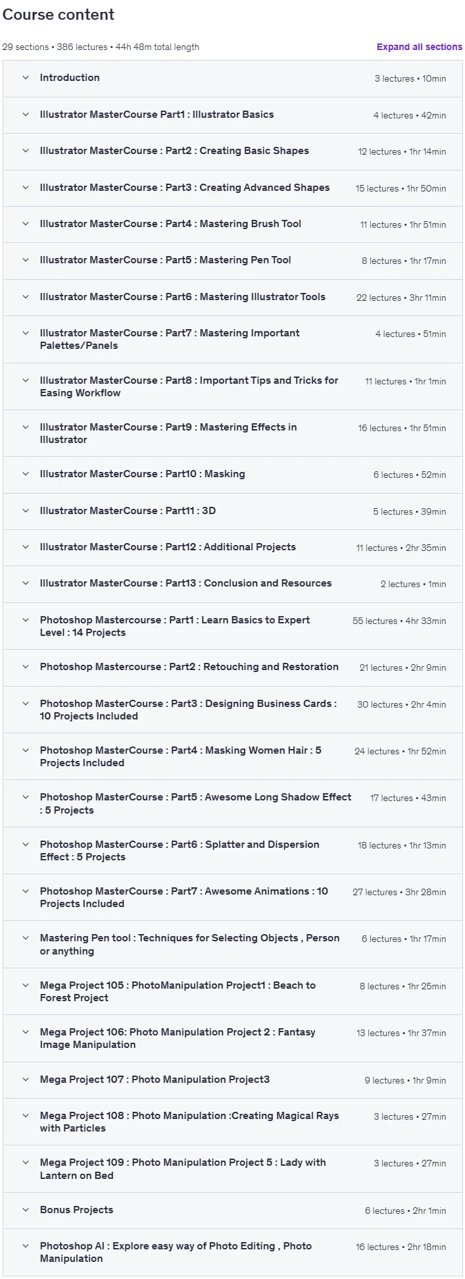Expand chevron for Part1 : Illustrator Basics
This screenshot has height=1279, width=465.
point(26,115)
